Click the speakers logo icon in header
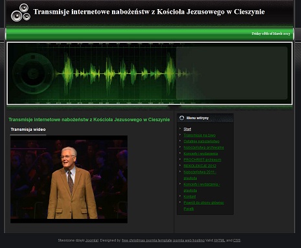This screenshot has width=301, height=248. click(x=21, y=12)
